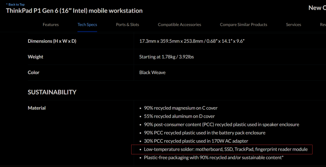Select the Dimensions (H x W x D) label

pos(52,41)
